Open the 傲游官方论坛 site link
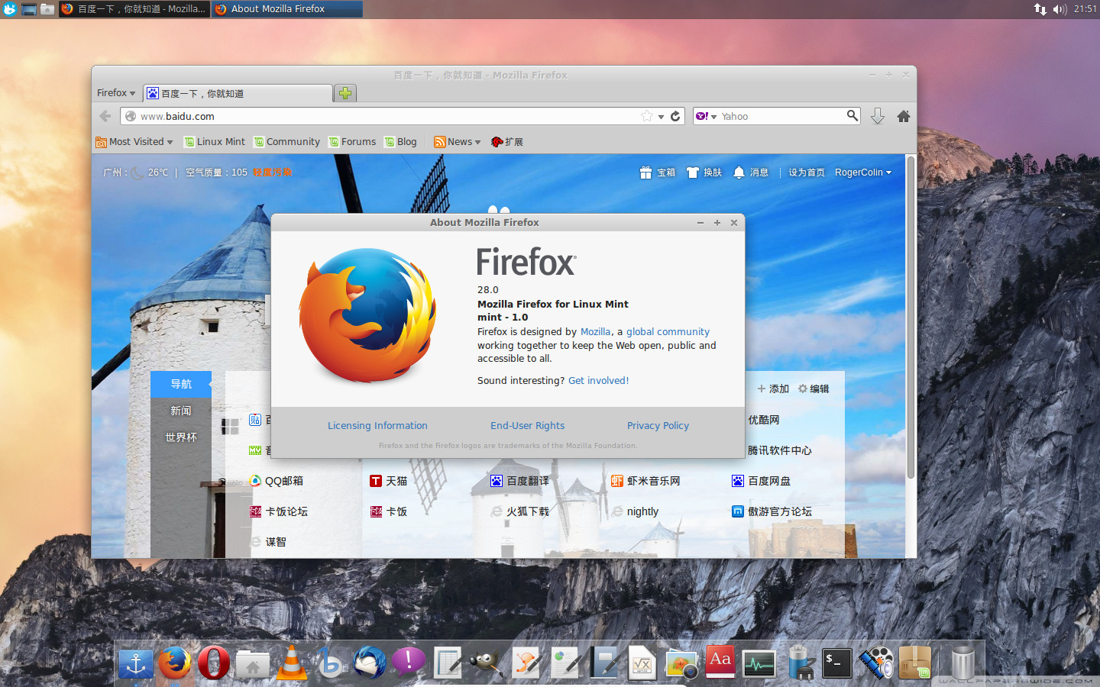This screenshot has width=1100, height=687. pyautogui.click(x=772, y=511)
